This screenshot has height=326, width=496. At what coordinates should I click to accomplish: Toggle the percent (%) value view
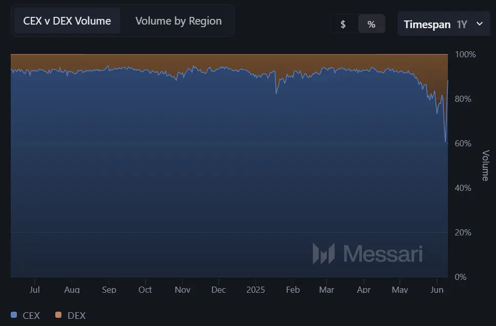click(371, 24)
